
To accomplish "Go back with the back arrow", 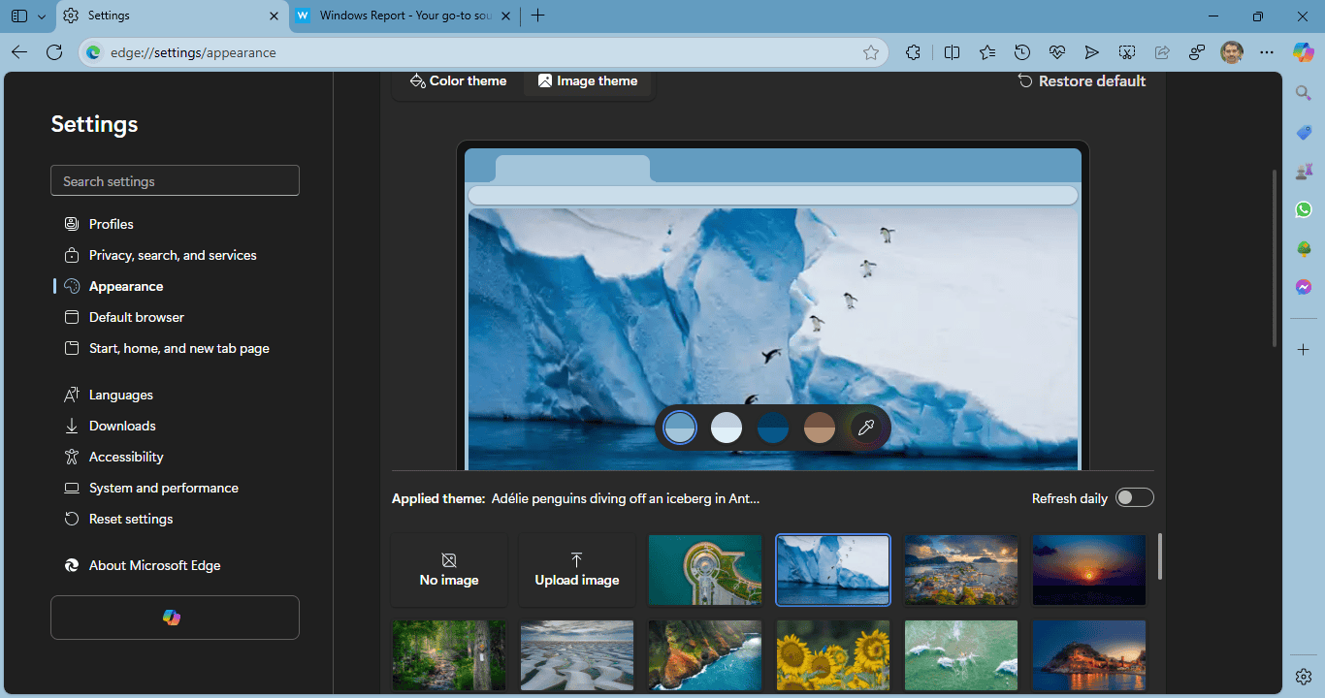I will click(19, 52).
